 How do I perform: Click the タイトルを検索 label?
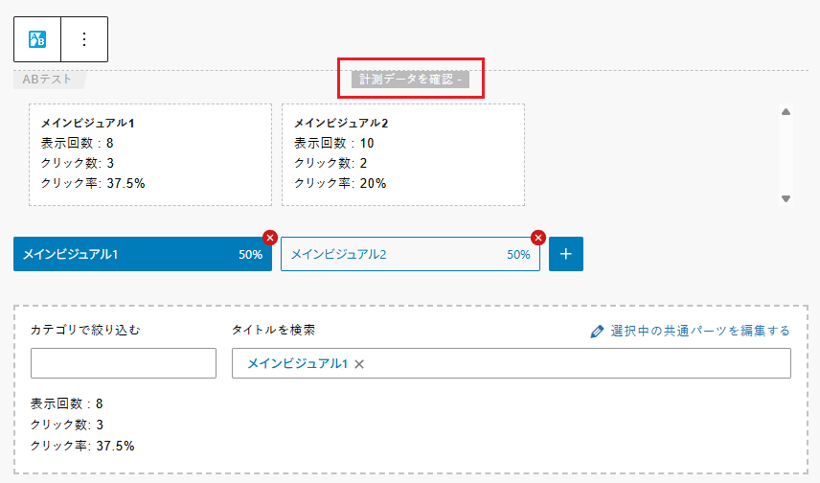coord(274,330)
